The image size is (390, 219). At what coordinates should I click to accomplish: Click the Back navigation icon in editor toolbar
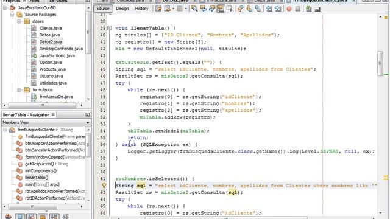click(168, 9)
